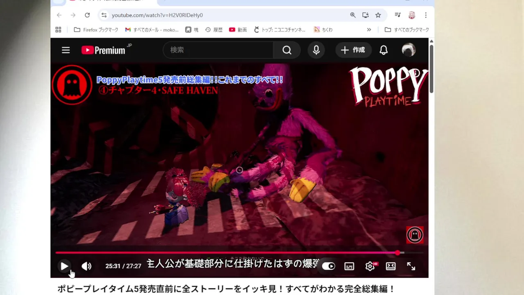Click in the 検索 search field
This screenshot has height=295, width=524.
tap(218, 50)
